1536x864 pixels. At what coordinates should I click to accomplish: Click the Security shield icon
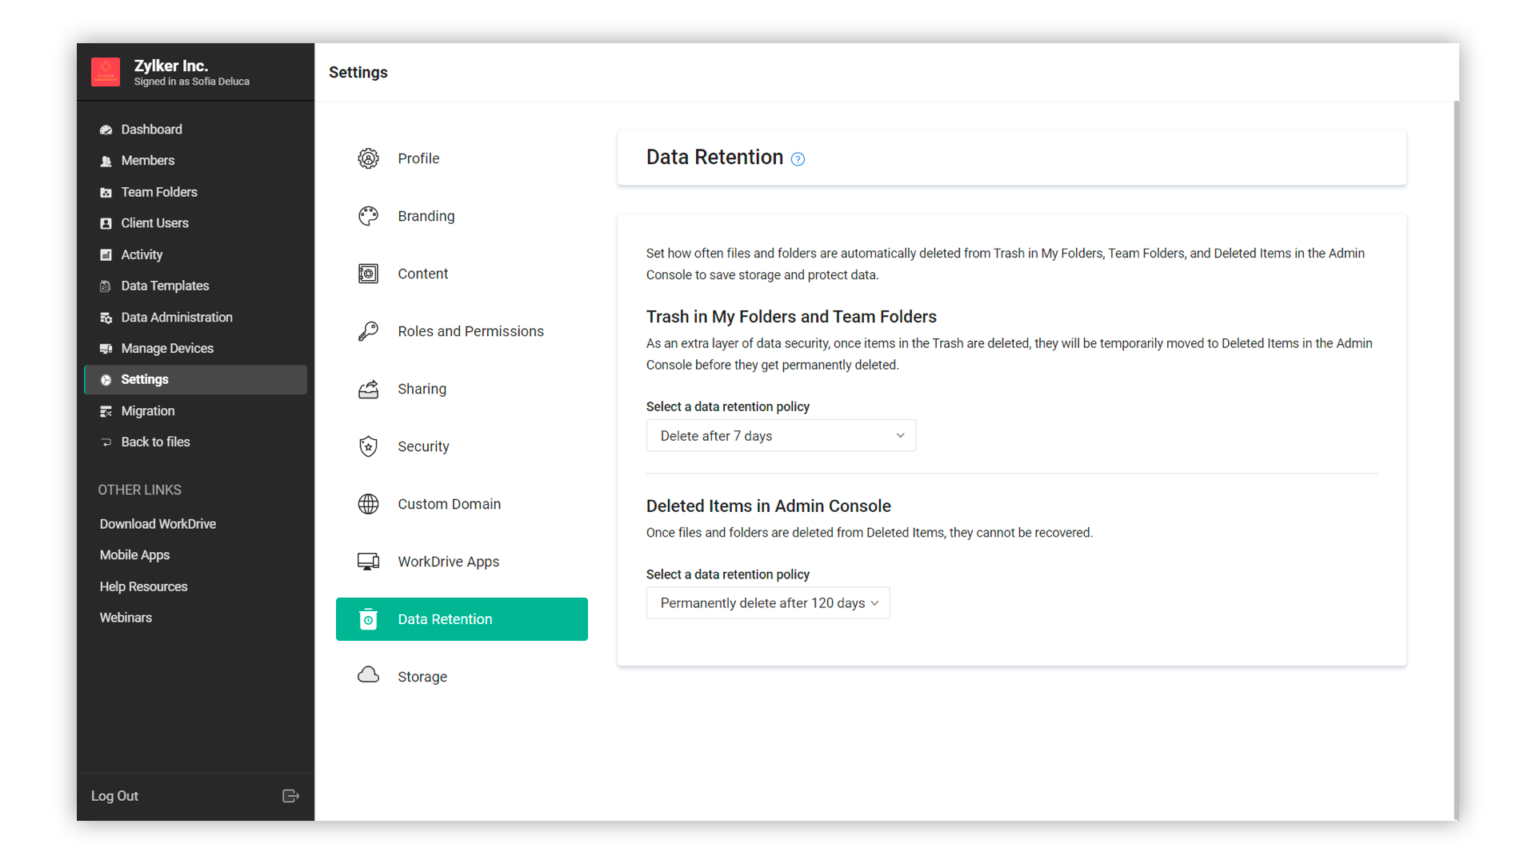pyautogui.click(x=368, y=446)
